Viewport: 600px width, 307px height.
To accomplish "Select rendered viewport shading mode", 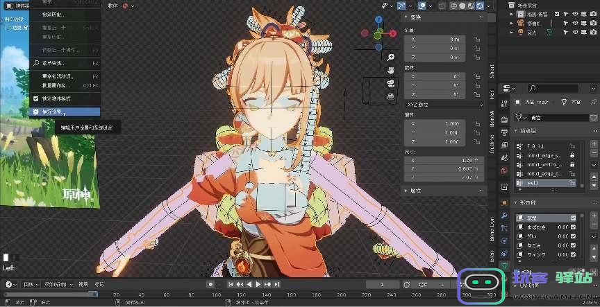I will (x=479, y=6).
